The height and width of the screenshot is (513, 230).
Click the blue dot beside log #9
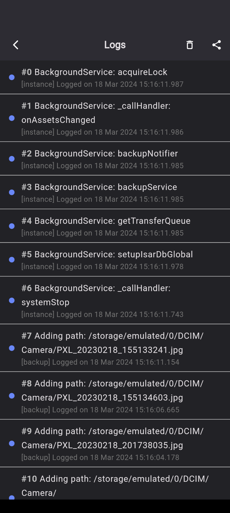[12, 444]
